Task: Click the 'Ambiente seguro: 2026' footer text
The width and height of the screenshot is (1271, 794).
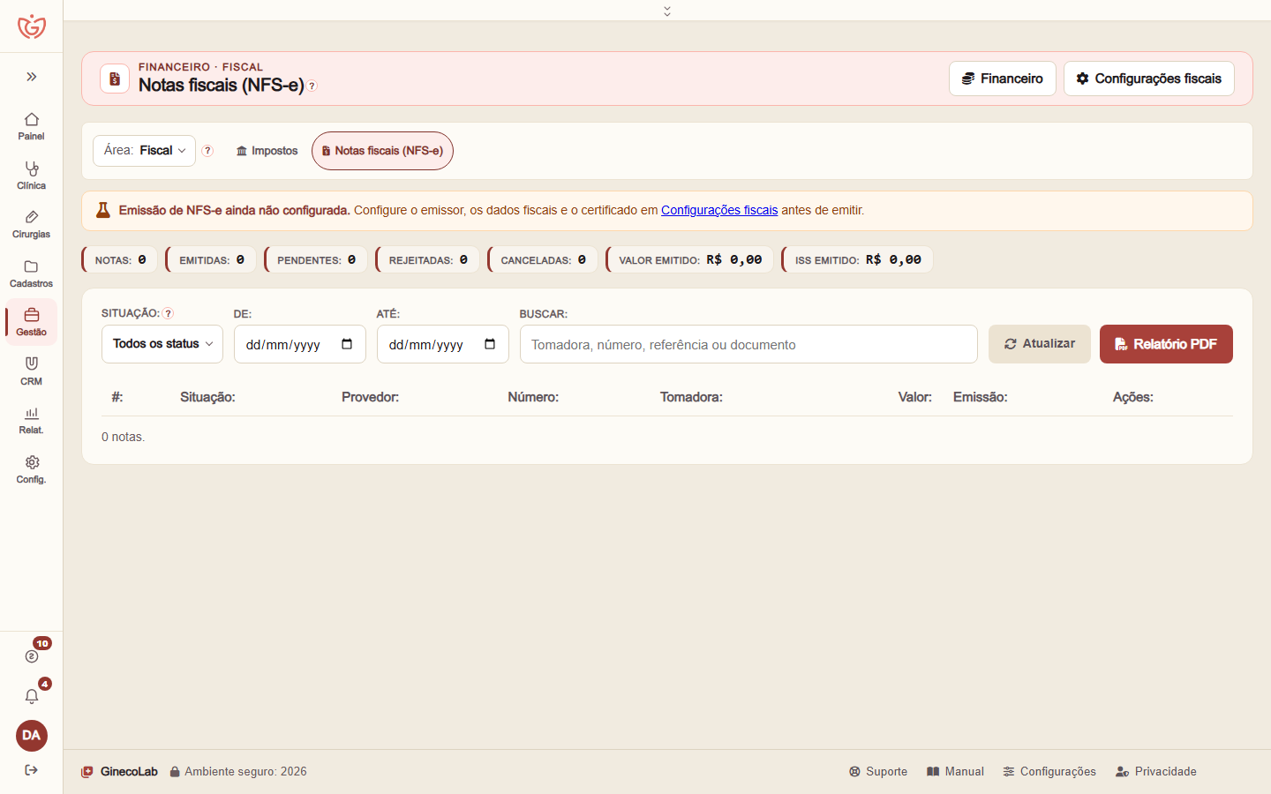Action: pos(245,772)
